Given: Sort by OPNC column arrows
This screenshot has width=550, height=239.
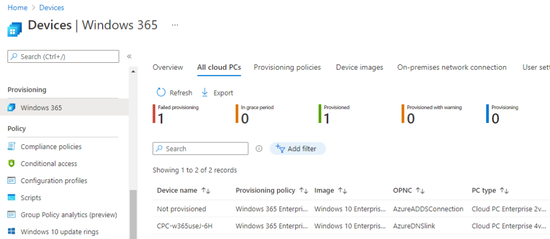Looking at the screenshot, I should coord(420,191).
